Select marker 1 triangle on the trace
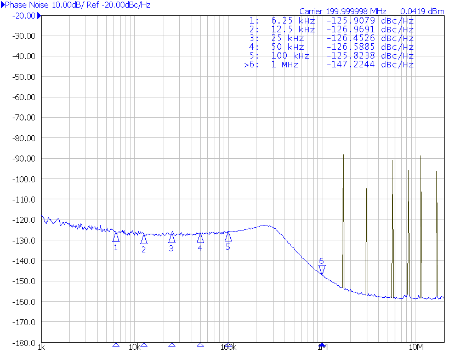This screenshot has width=449, height=352. (116, 237)
